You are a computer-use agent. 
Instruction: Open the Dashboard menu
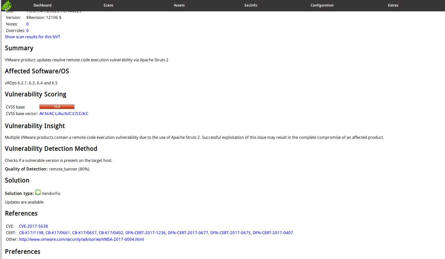coord(42,5)
